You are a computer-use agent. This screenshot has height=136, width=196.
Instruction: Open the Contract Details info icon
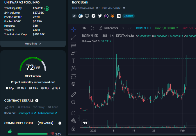[x=37, y=100]
